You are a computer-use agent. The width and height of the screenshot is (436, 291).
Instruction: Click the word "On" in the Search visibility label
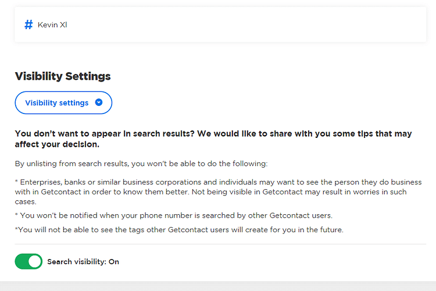pyautogui.click(x=114, y=262)
